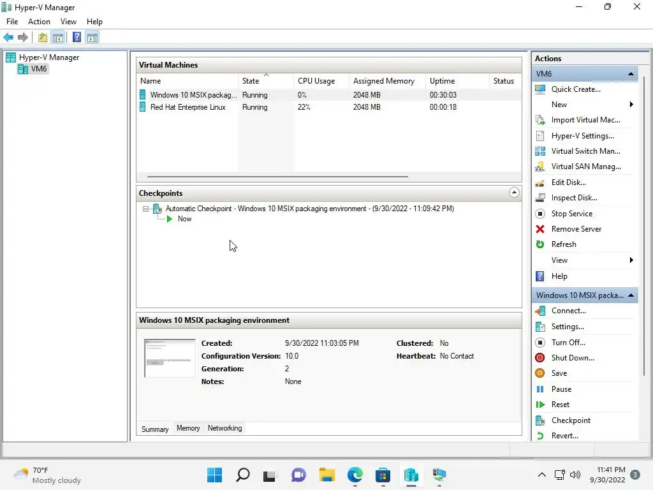Click Help link in Actions pane
653x490 pixels.
[x=559, y=276]
